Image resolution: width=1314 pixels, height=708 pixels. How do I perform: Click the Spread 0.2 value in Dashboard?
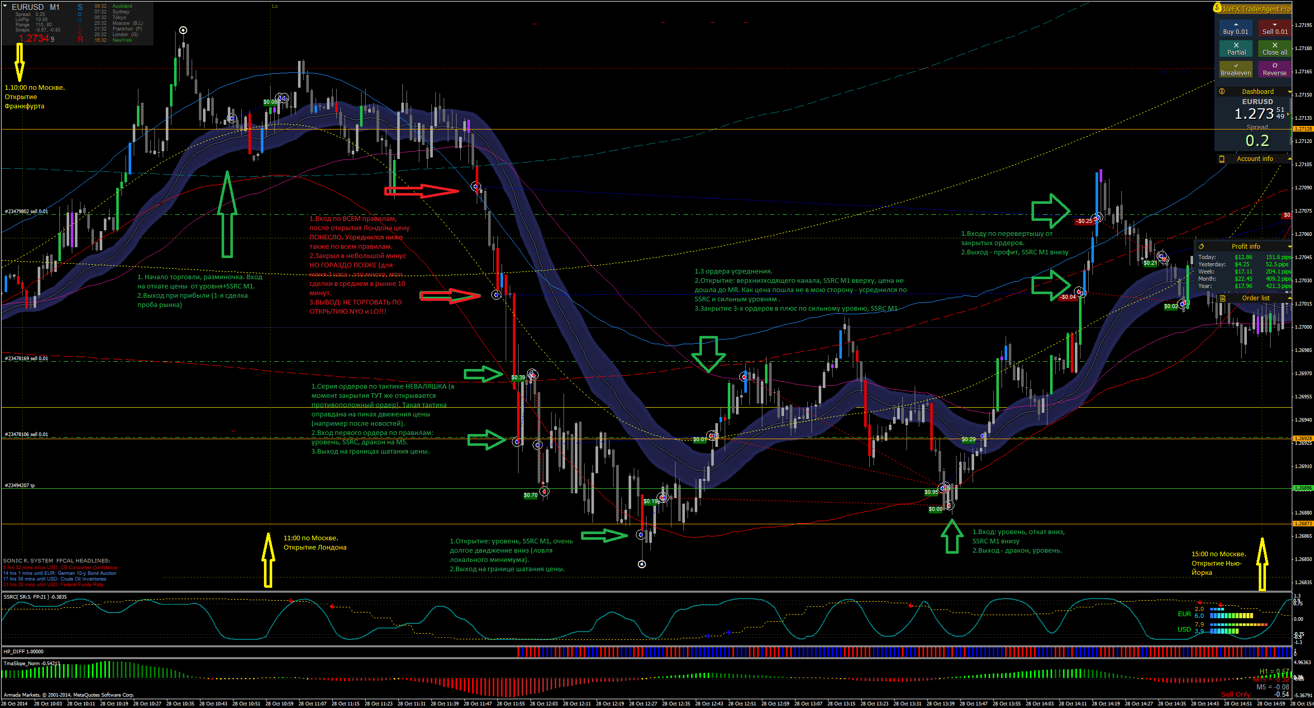pyautogui.click(x=1257, y=140)
